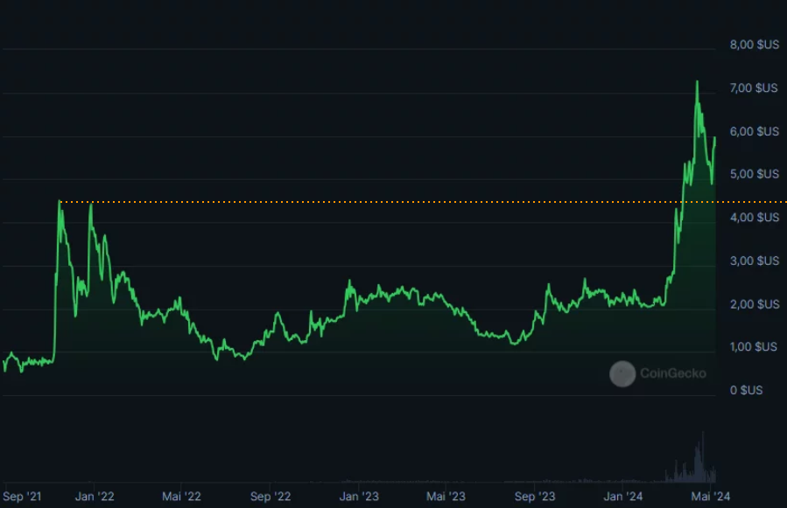Viewport: 787px width, 508px height.
Task: Click the 1,00 $US axis label
Action: pos(754,347)
